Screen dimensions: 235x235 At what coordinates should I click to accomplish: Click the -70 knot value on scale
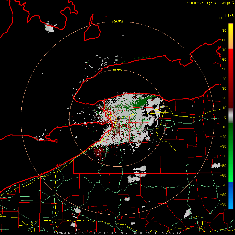pos(223,185)
